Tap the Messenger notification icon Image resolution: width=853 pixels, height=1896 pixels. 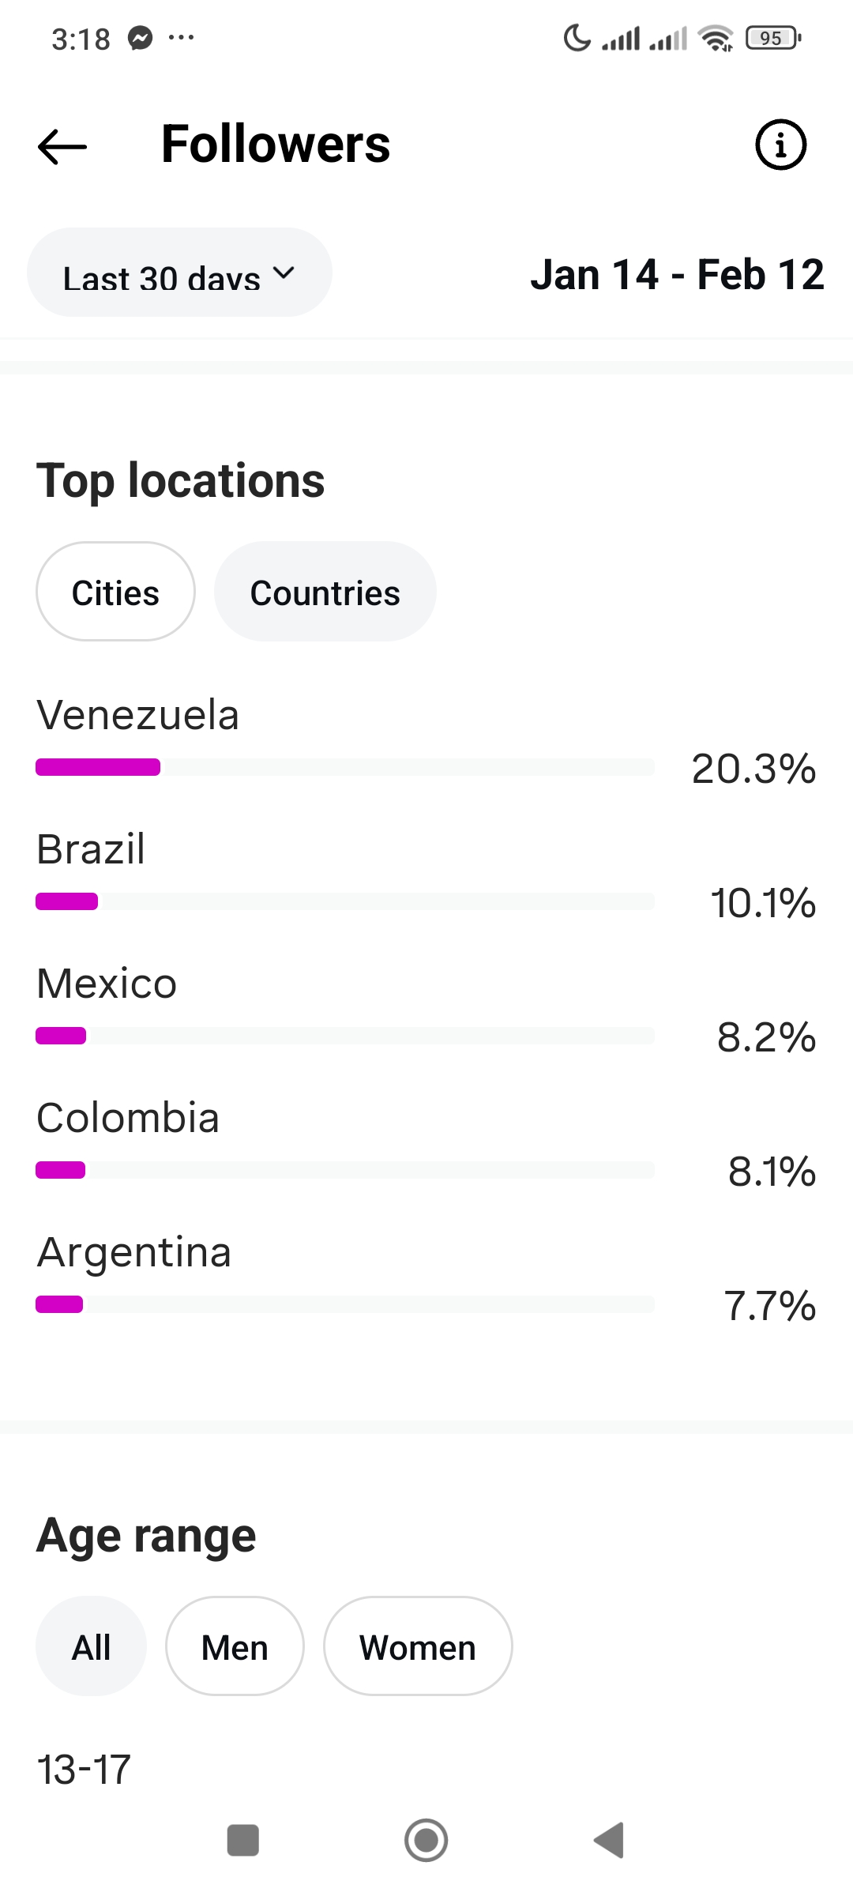point(141,38)
